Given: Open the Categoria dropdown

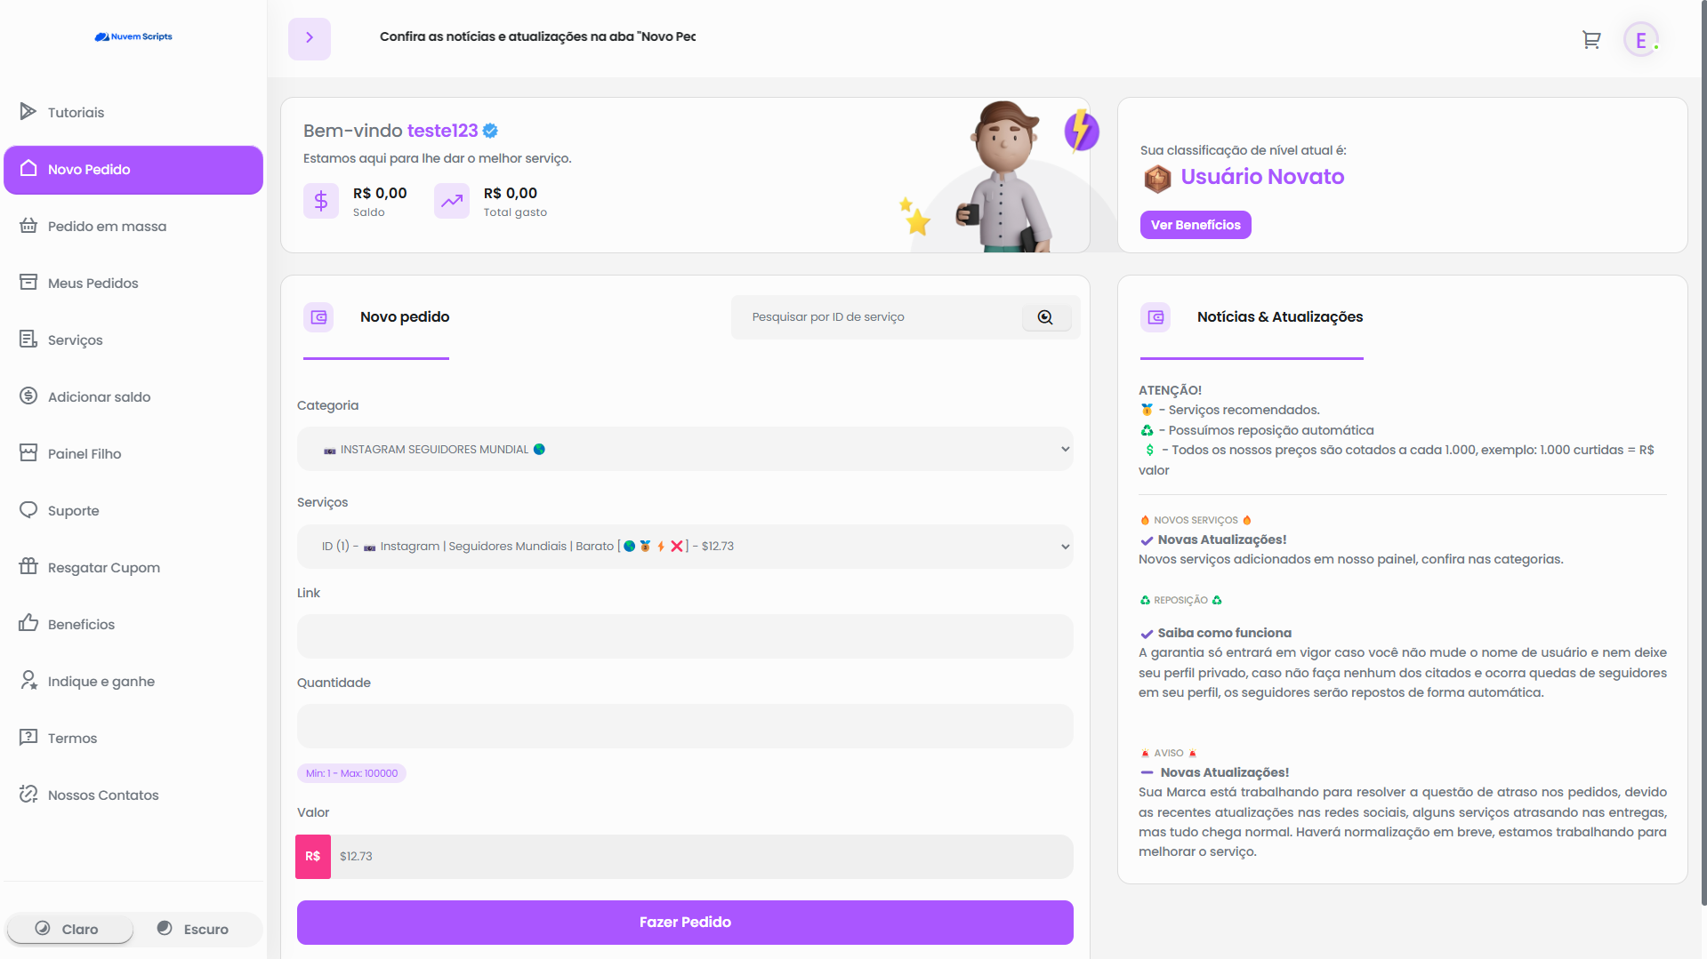Looking at the screenshot, I should tap(684, 450).
